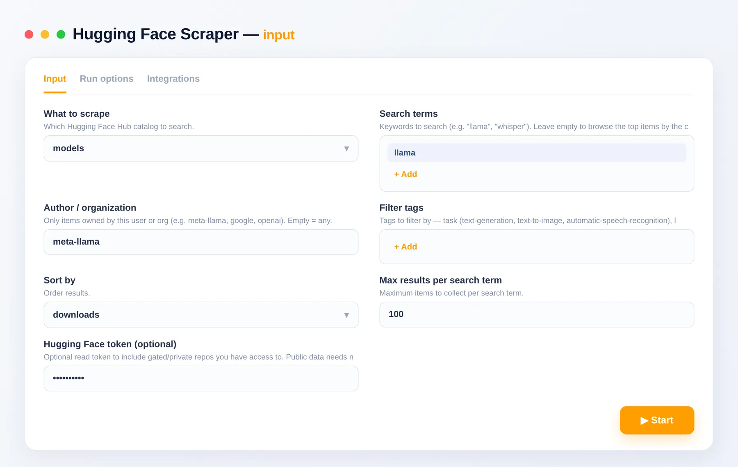Edit the Max results per search term value
This screenshot has width=738, height=467.
537,315
